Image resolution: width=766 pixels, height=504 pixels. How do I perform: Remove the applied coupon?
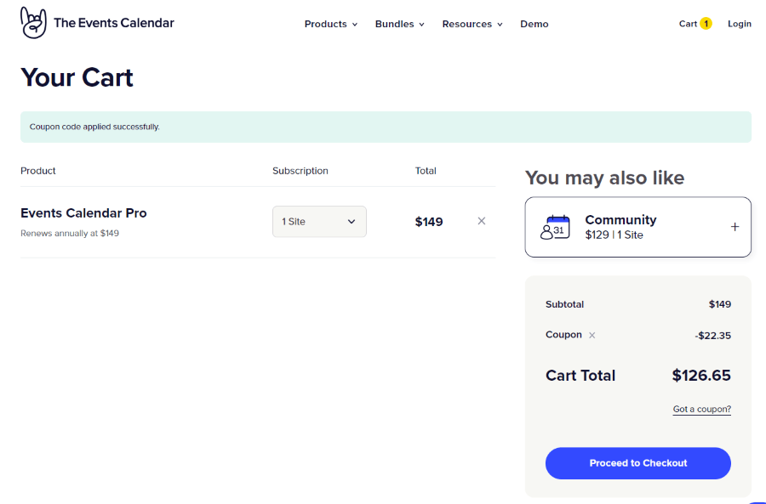592,336
